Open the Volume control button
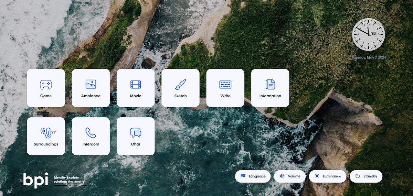Viewport: 413px width, 196px height. tap(290, 176)
